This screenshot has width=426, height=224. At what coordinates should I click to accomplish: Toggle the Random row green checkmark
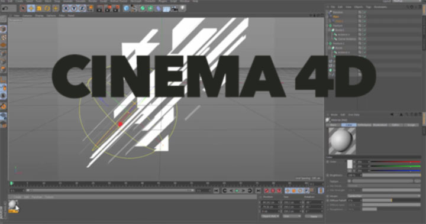[364, 12]
